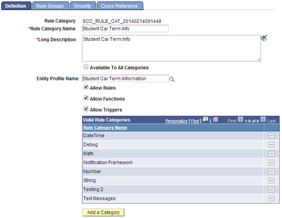Image resolution: width=282 pixels, height=218 pixels.
Task: Edit the Rule Category Name field
Action: 125,29
